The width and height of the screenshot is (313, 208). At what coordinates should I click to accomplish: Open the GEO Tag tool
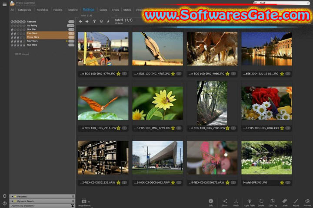click(x=273, y=202)
